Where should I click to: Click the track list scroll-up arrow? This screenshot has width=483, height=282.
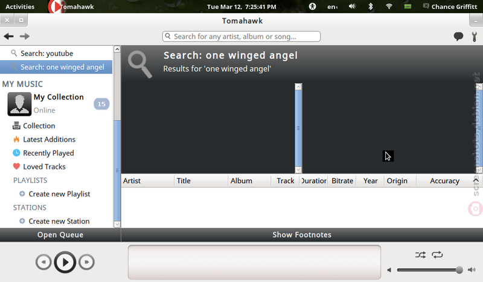click(476, 181)
